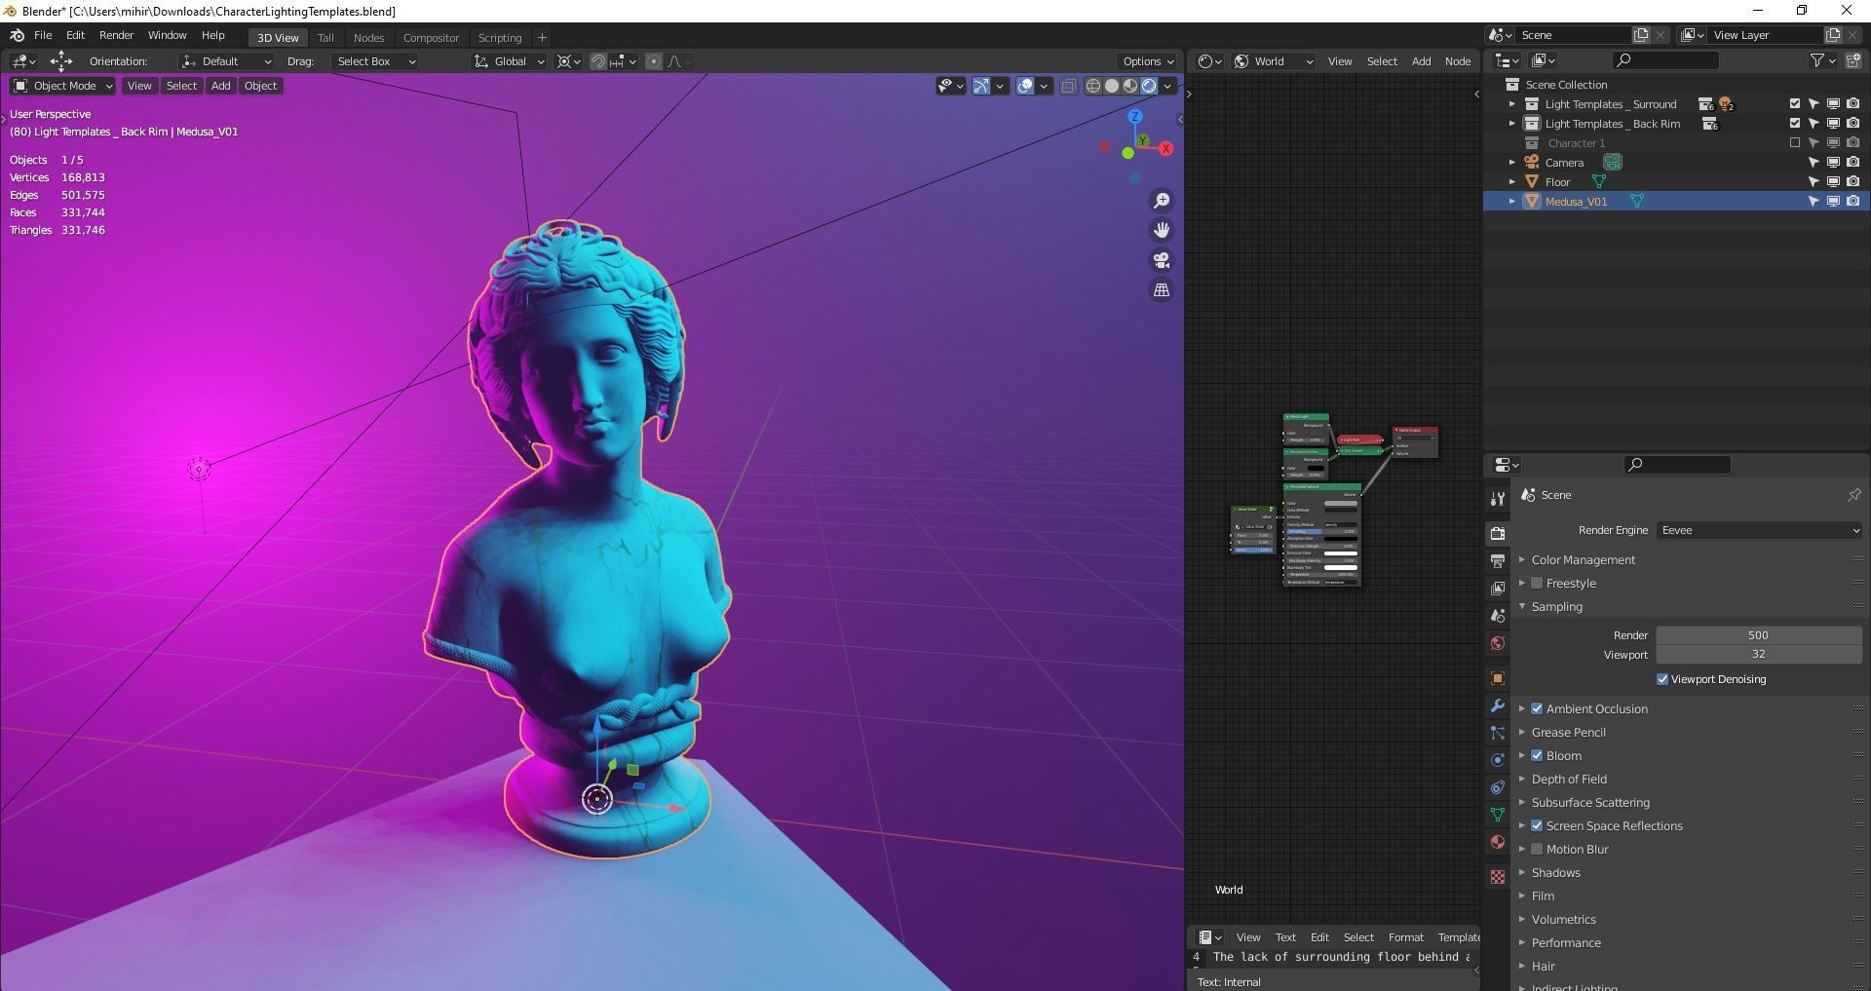
Task: Switch perspective/orthographic grid button
Action: pyautogui.click(x=1162, y=289)
